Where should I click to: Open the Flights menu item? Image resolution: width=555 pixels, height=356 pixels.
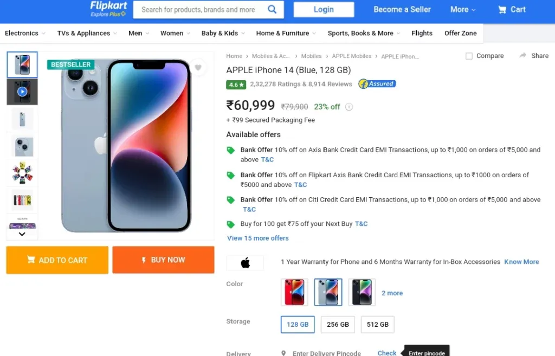click(422, 33)
